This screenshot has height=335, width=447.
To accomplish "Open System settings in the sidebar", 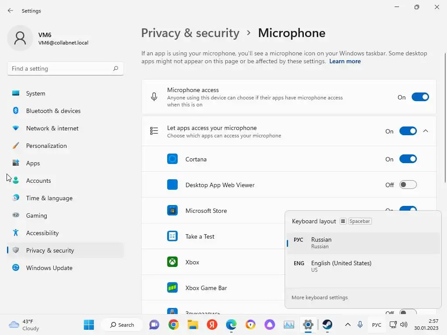I will (x=65, y=93).
